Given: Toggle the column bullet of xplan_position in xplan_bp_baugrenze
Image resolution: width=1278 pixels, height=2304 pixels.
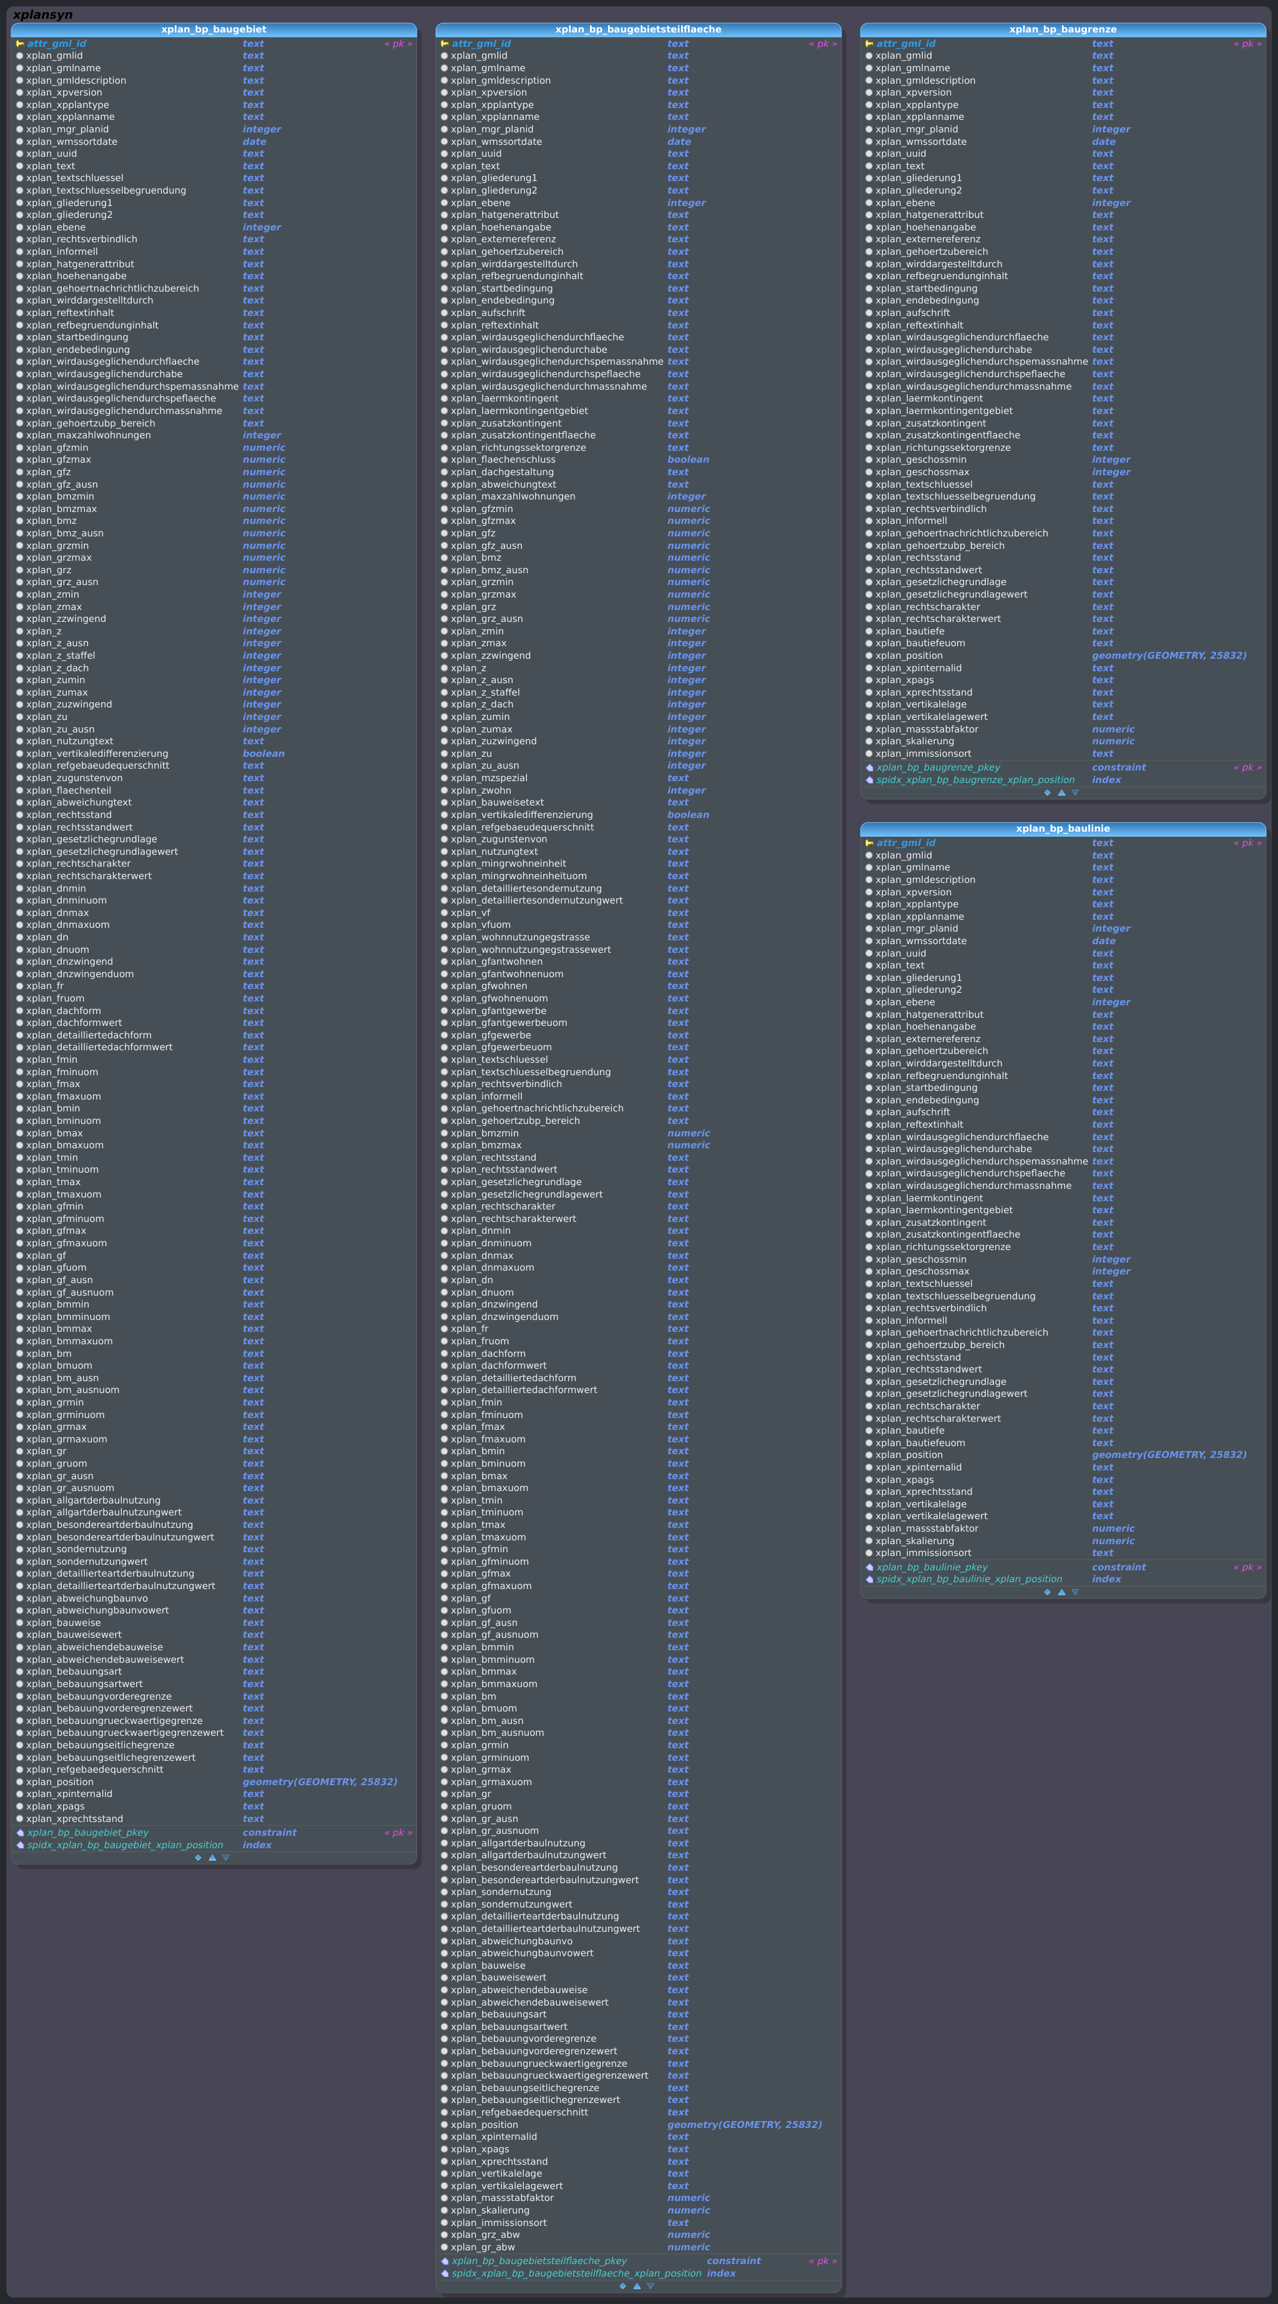Looking at the screenshot, I should 869,656.
